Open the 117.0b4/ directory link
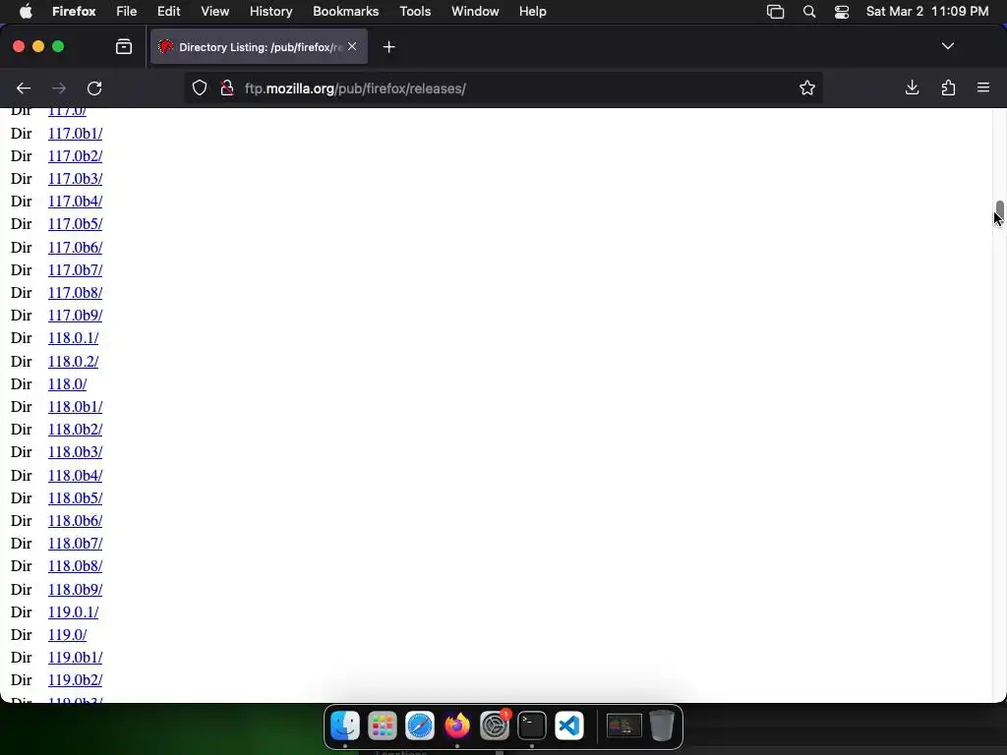1007x755 pixels. [x=75, y=201]
